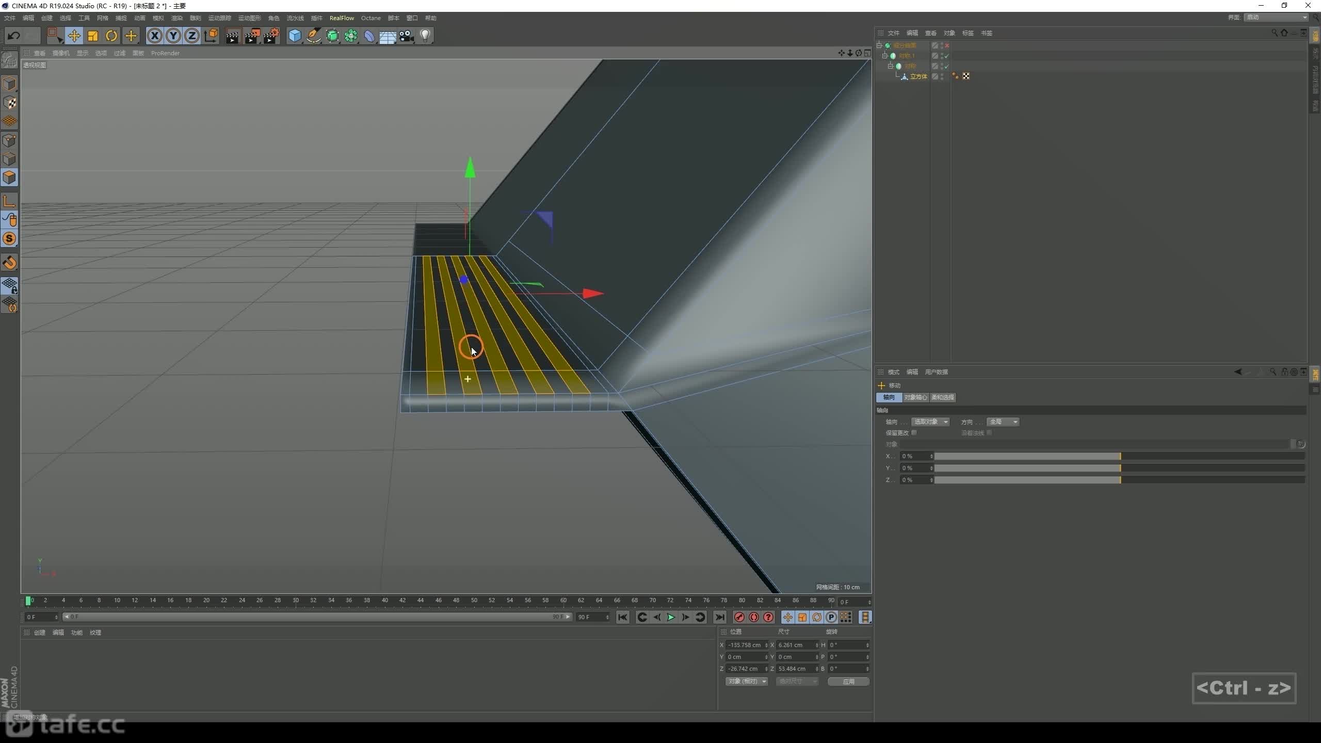The image size is (1321, 743).
Task: Open subdivision surface generator icon
Action: [332, 36]
